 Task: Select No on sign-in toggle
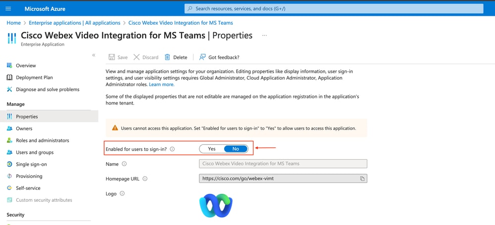(x=236, y=149)
